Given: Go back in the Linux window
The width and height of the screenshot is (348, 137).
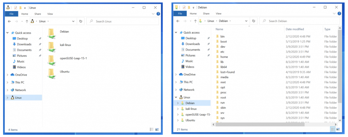Looking at the screenshot, I should [9, 21].
